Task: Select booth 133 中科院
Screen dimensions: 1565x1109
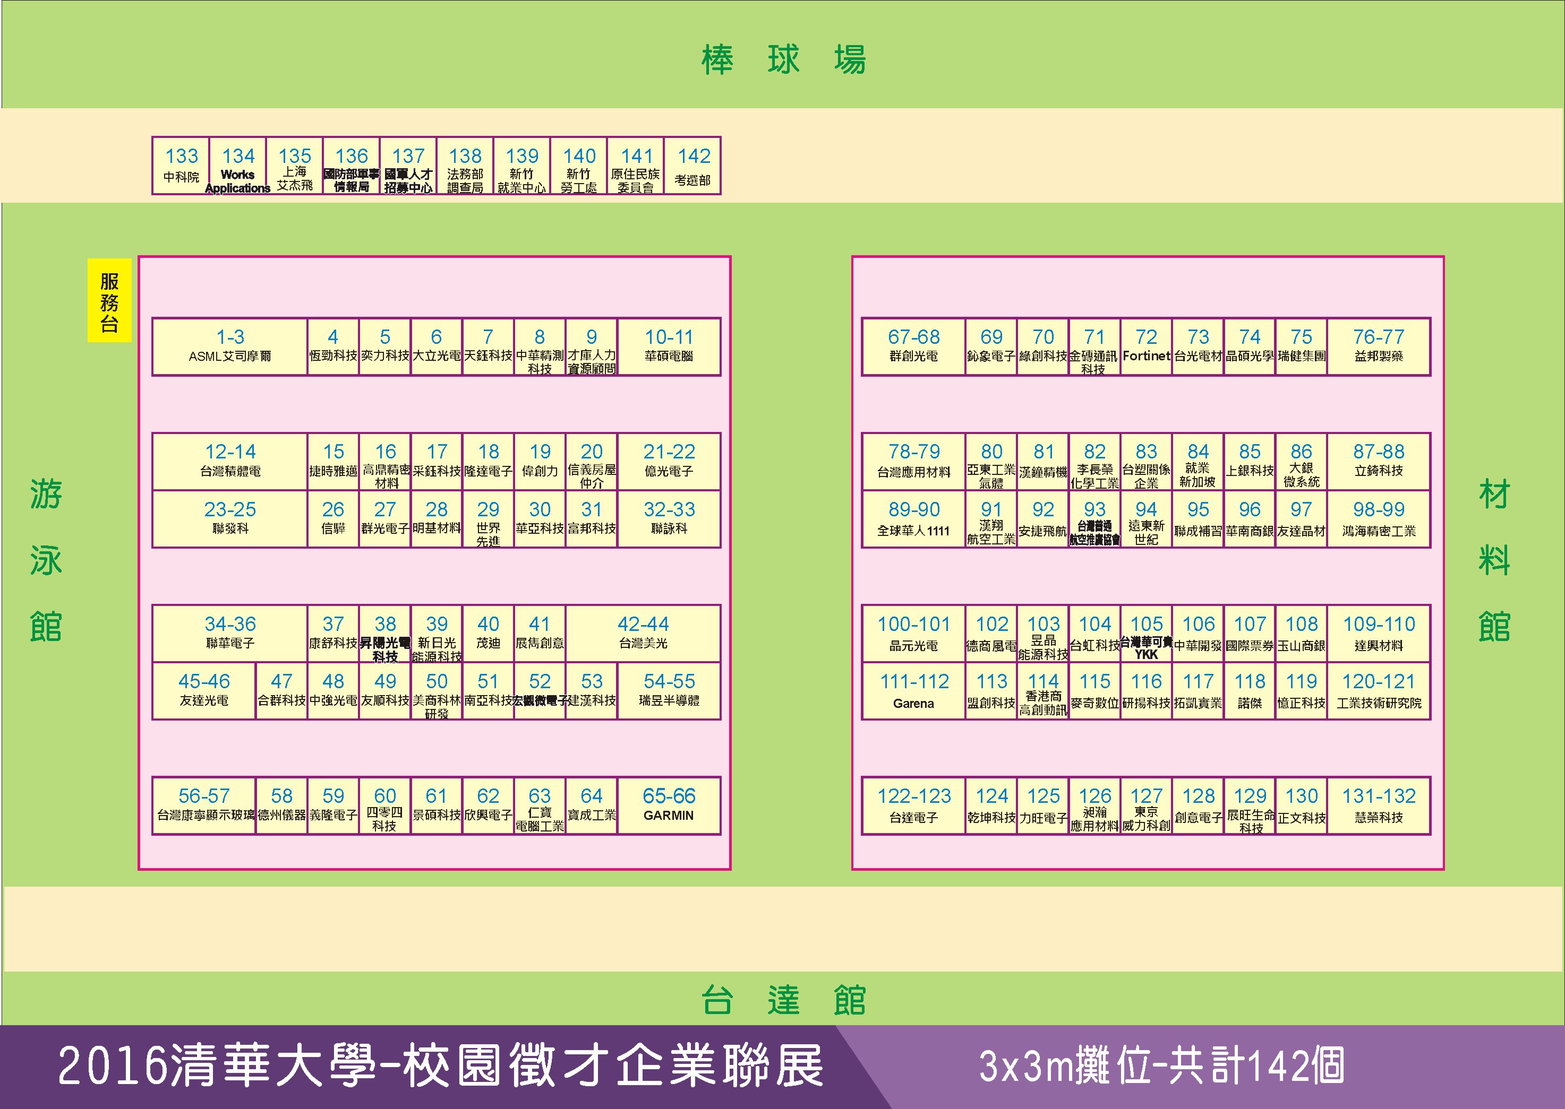Action: click(x=181, y=165)
